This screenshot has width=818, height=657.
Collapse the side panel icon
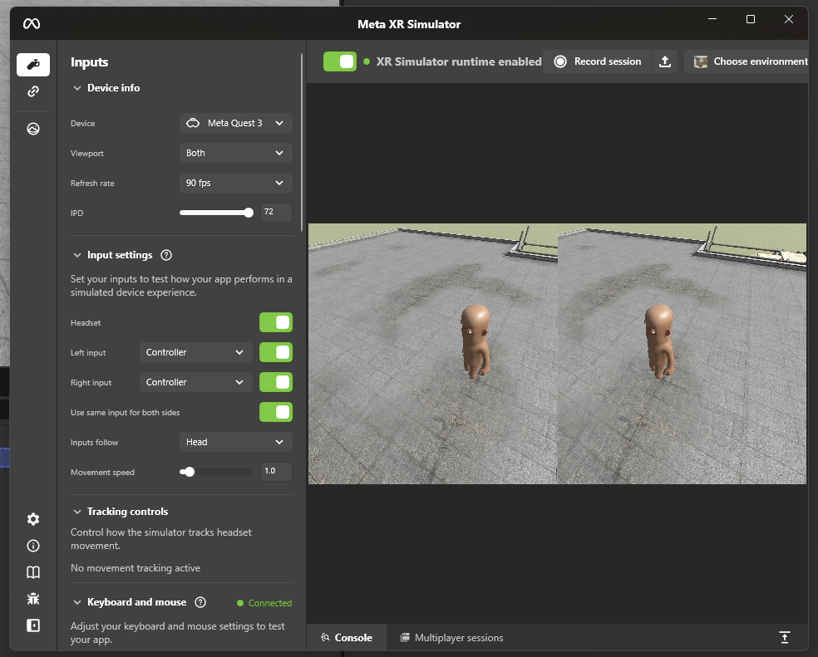tap(33, 625)
